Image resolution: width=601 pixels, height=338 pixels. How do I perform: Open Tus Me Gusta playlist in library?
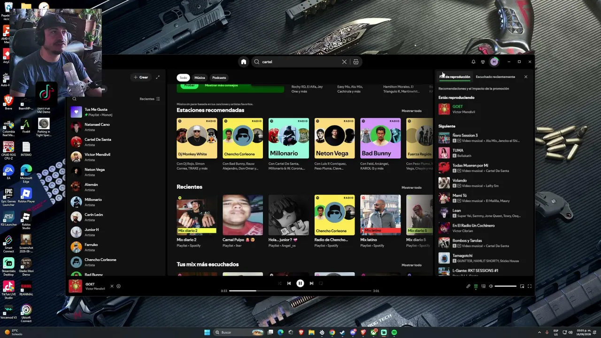coord(116,112)
